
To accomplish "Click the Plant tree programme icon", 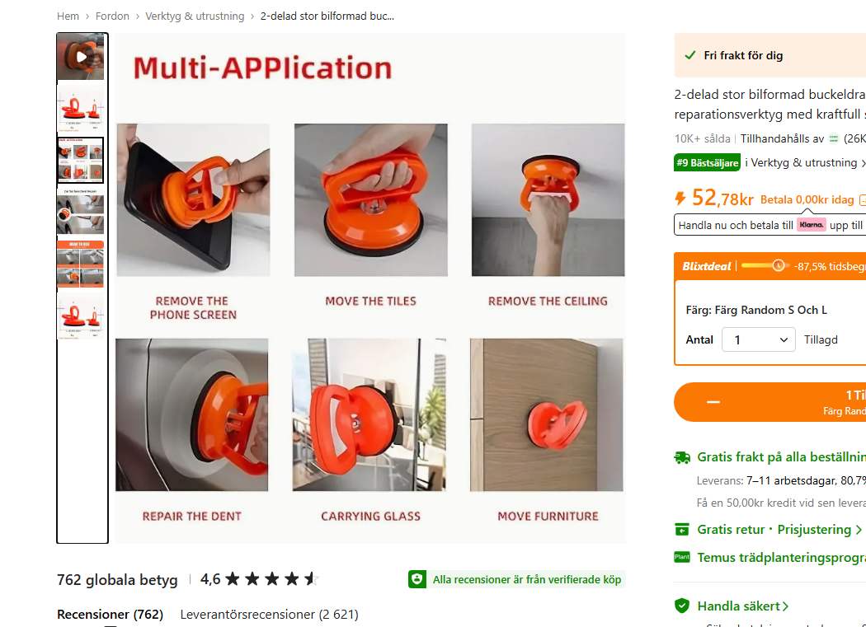I will click(x=682, y=557).
